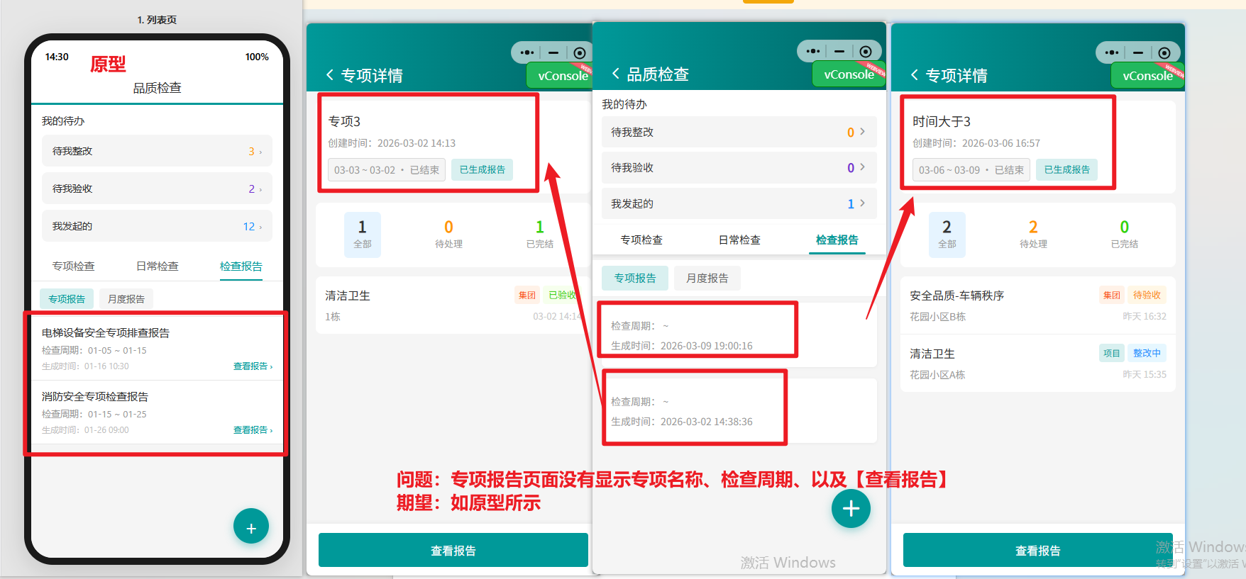Click back arrow beside 品质检查 title

pos(615,74)
